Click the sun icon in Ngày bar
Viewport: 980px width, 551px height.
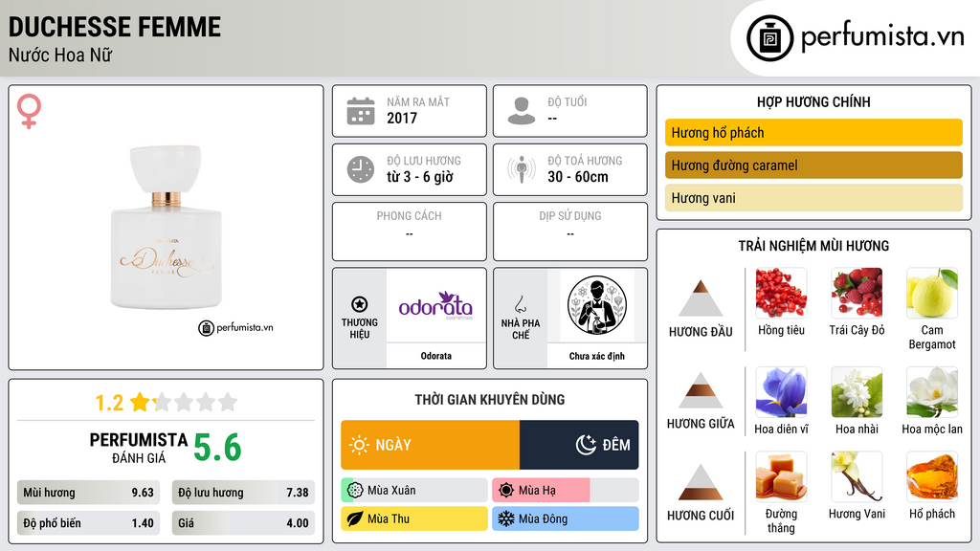(360, 445)
